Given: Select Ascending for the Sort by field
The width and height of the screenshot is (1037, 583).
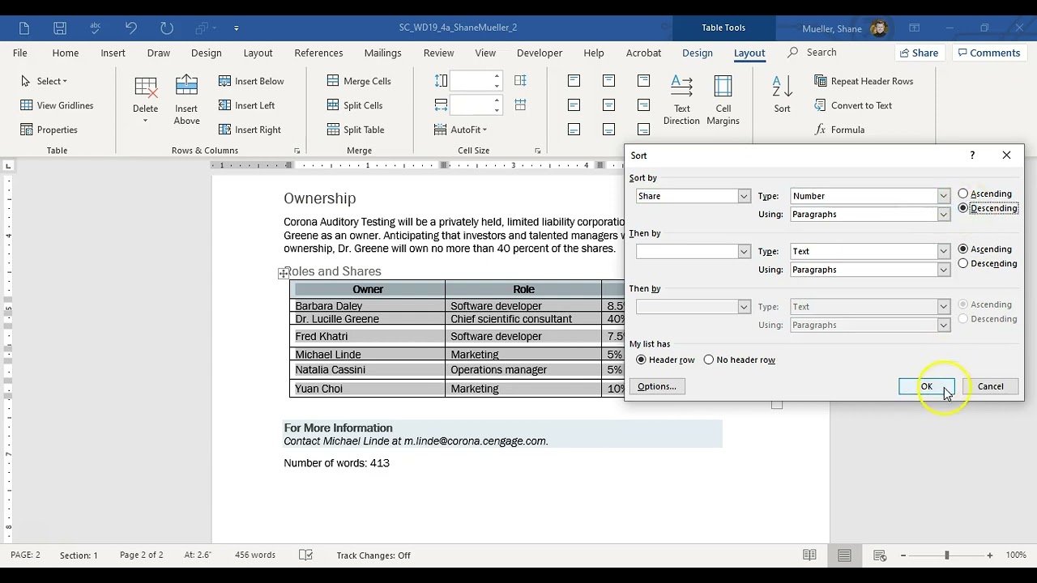Looking at the screenshot, I should coord(985,194).
